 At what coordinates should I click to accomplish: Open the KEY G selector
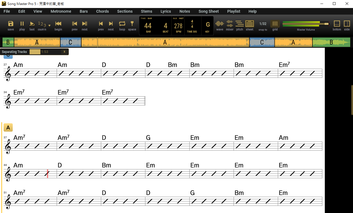click(x=208, y=25)
